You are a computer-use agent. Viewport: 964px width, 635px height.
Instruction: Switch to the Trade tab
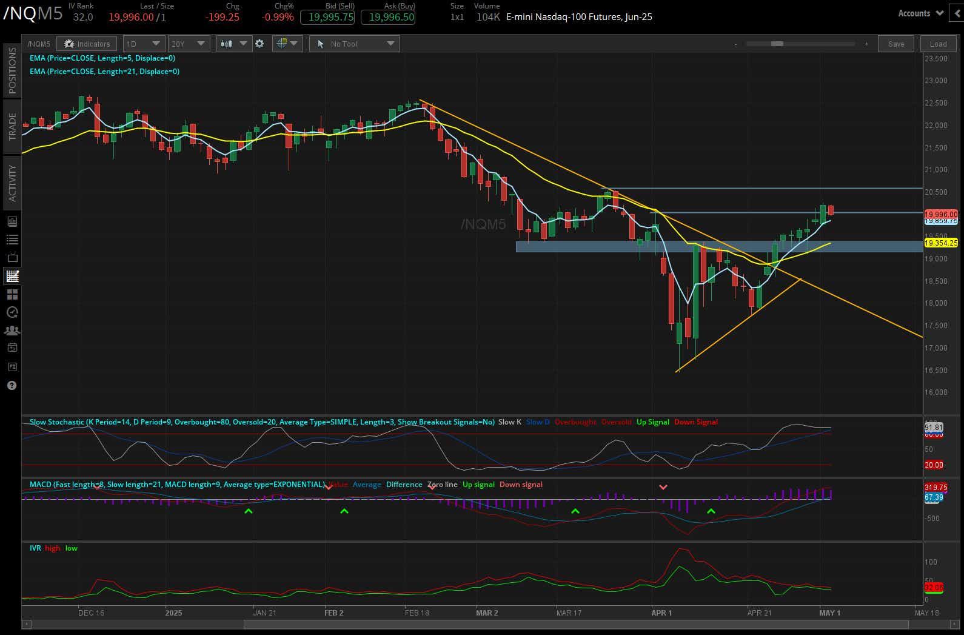(x=12, y=127)
